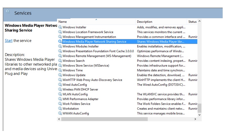This screenshot has height=136, width=228.
Task: Click the Services title text in header
Action: 23,13
